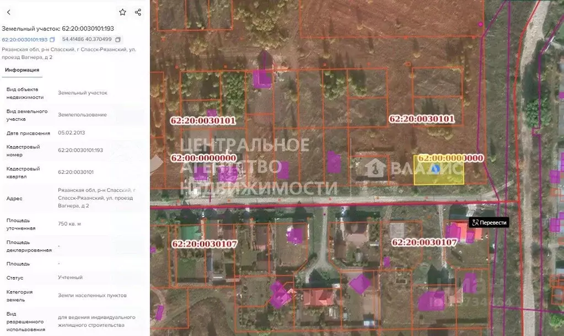
Task: Click the 750 кв. м area value
Action: pos(71,223)
